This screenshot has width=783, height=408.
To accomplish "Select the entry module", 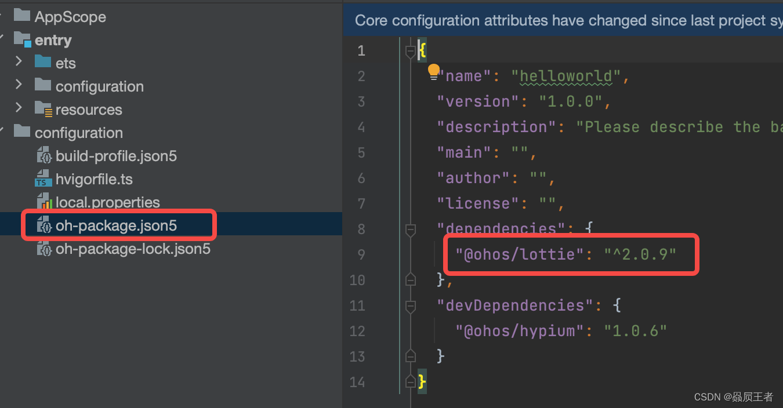I will pyautogui.click(x=53, y=40).
